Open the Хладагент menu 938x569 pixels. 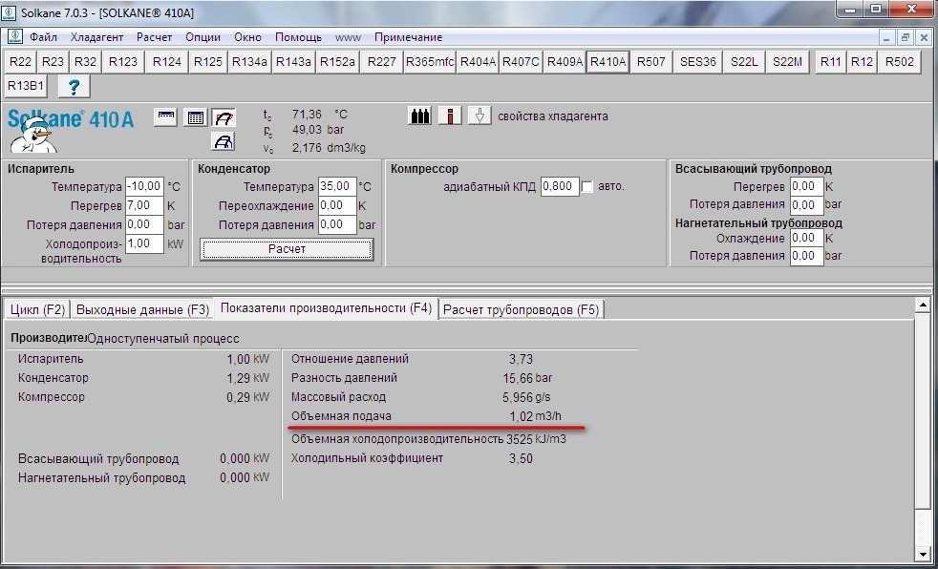point(96,37)
